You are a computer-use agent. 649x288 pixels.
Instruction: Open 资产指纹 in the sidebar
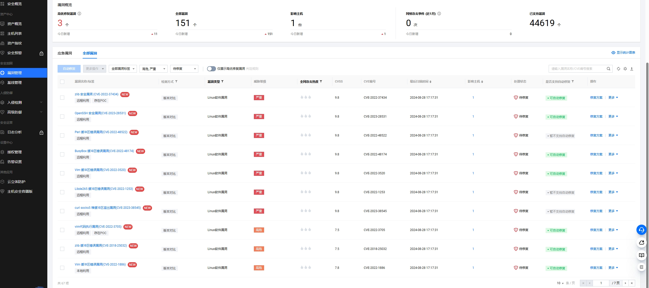point(24,43)
